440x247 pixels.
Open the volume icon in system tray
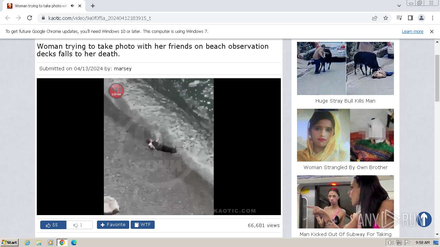point(390,243)
